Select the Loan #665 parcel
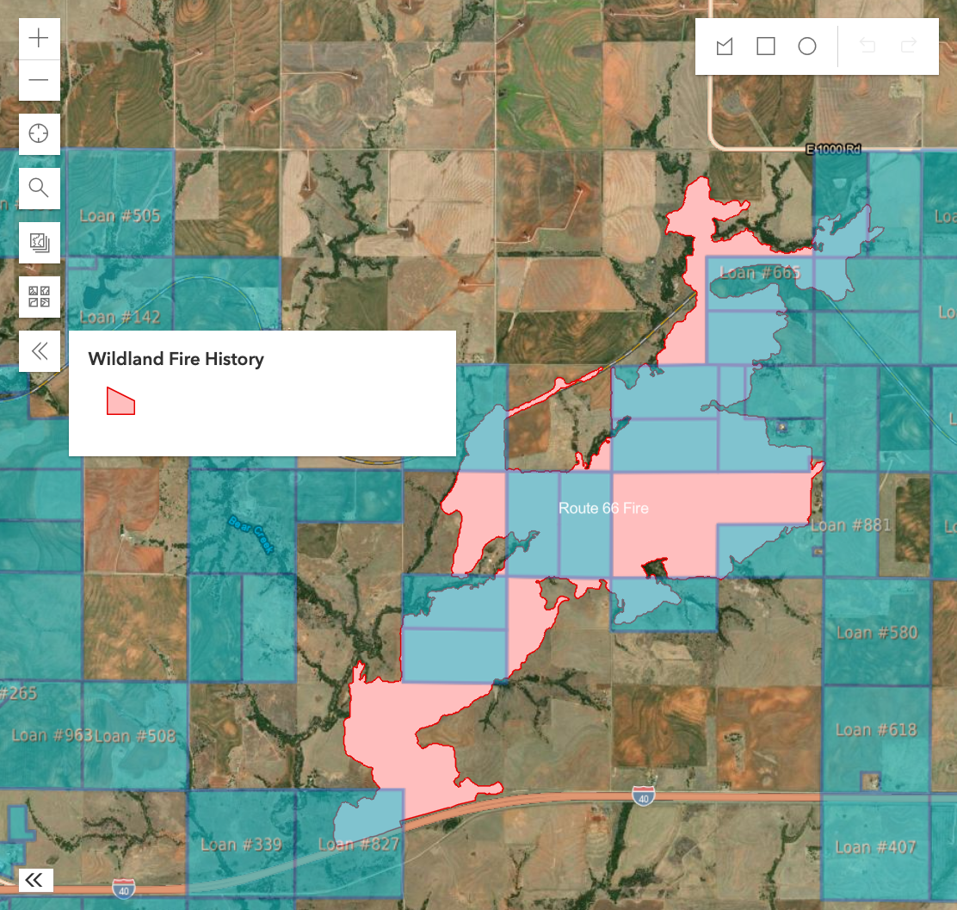This screenshot has height=910, width=957. 760,273
